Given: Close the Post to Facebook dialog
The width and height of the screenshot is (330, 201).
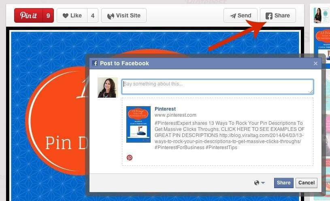Looking at the screenshot, I should tap(315, 63).
